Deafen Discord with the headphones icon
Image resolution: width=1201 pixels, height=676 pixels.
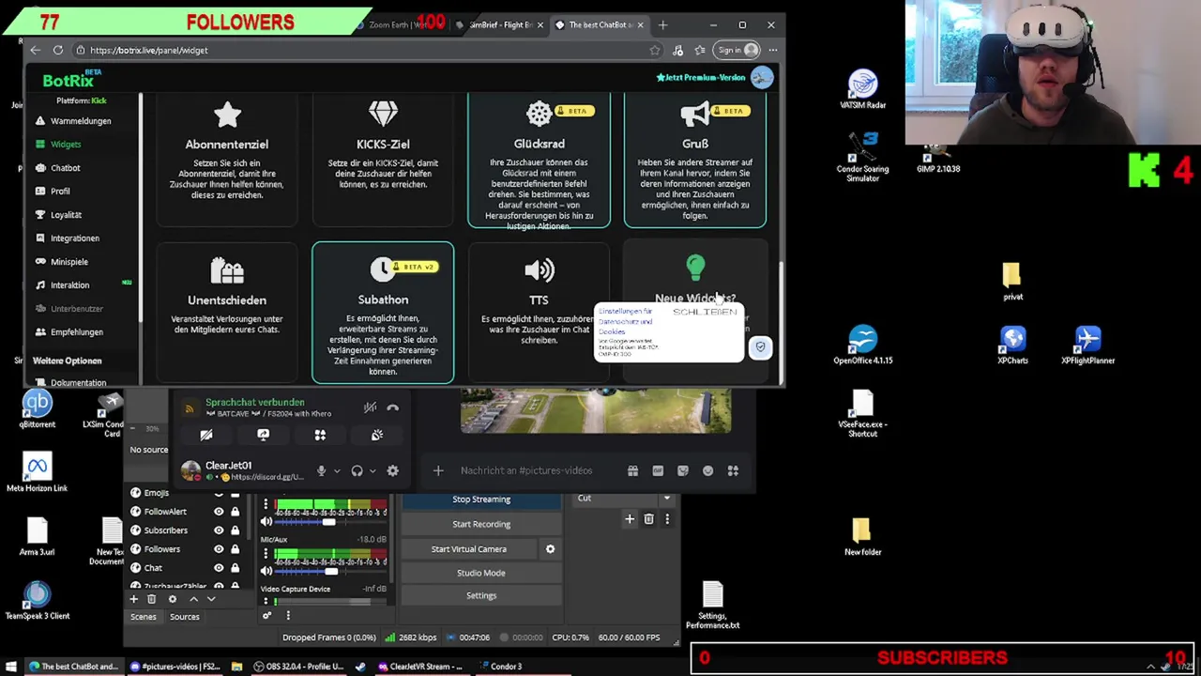pos(357,471)
